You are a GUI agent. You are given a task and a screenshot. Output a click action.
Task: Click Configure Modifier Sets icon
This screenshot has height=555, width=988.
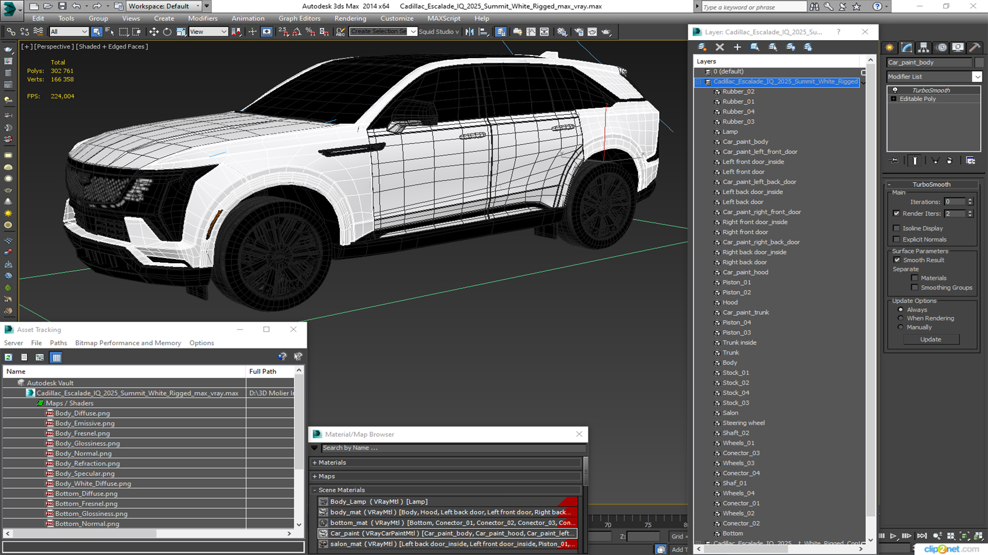pos(971,161)
